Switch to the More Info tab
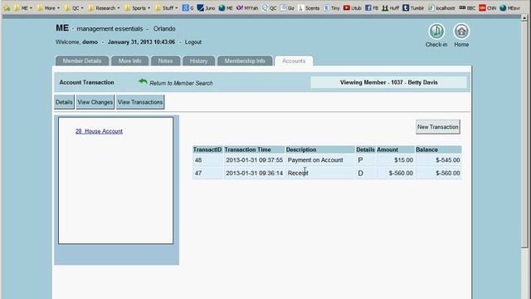This screenshot has height=299, width=531. [129, 61]
